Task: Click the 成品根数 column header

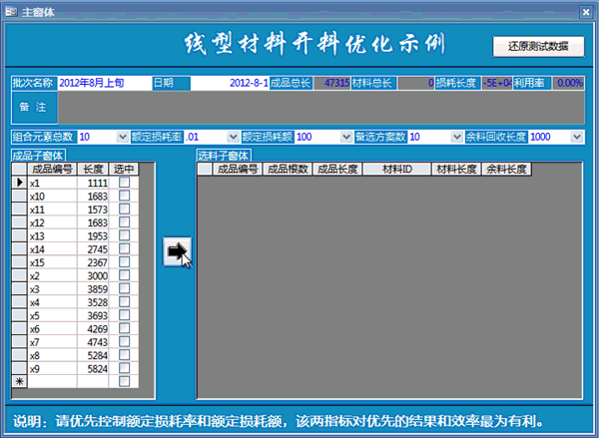Action: pyautogui.click(x=288, y=169)
